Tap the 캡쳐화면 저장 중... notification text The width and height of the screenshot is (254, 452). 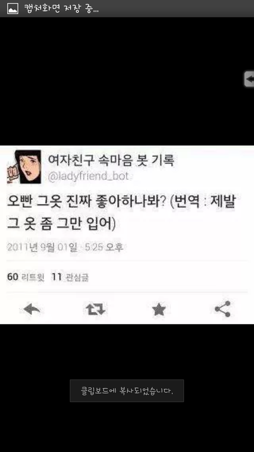[61, 8]
